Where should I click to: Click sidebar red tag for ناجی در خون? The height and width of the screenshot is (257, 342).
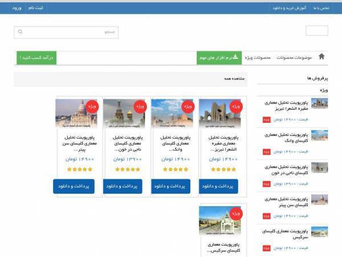pos(267,184)
